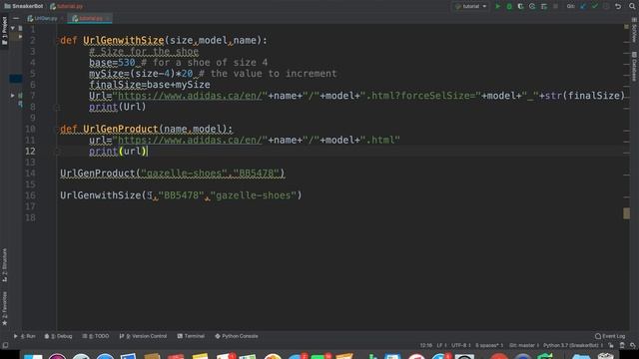Open the dock app with a green circular-arrows icon
Viewport: 639px width, 359px height.
(546, 357)
